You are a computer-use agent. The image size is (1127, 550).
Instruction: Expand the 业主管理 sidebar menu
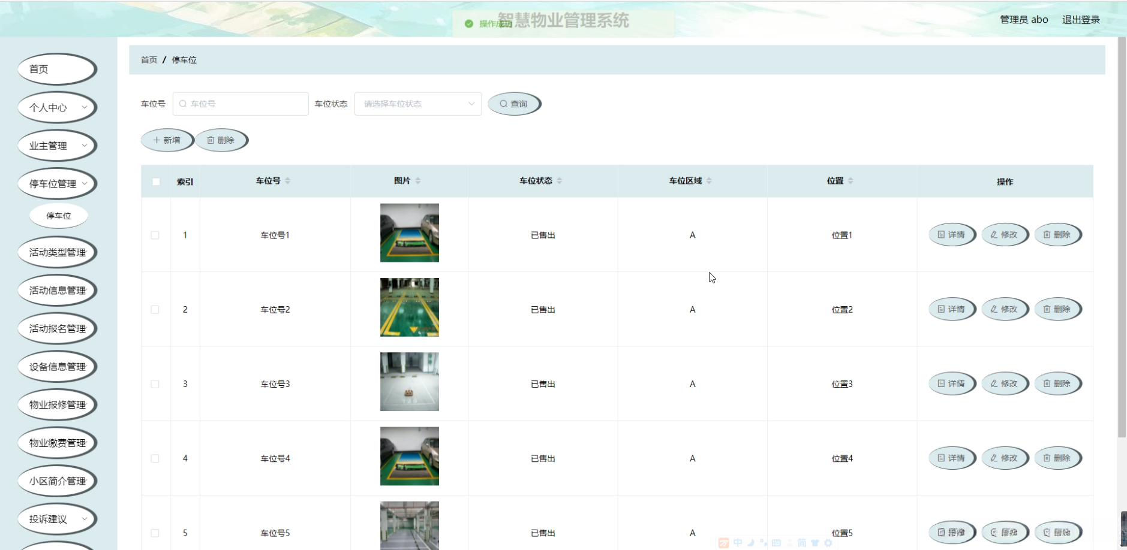(x=58, y=146)
